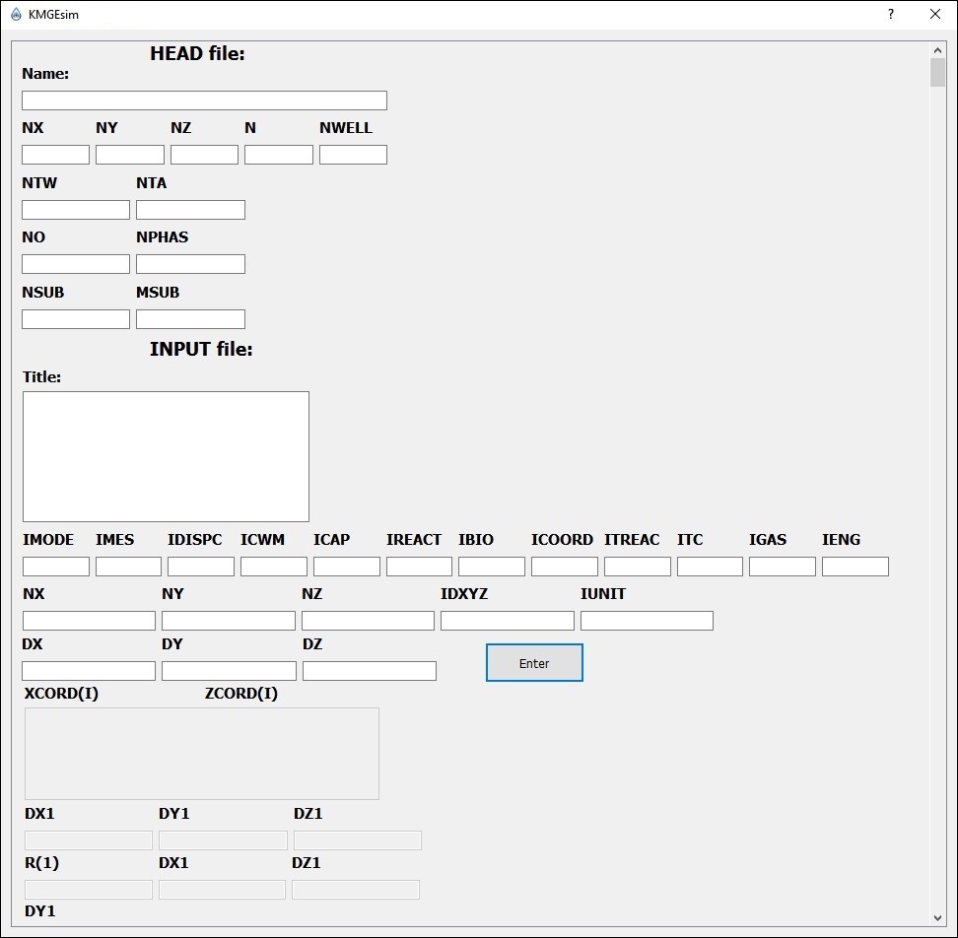Activate the IDXYZ input field

[507, 621]
